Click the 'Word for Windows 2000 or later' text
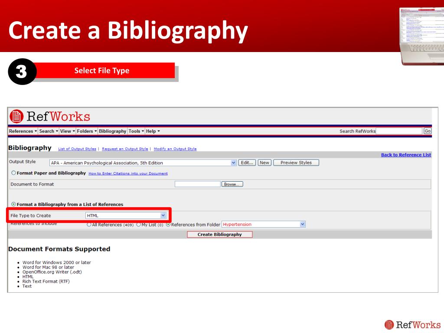 click(x=57, y=262)
